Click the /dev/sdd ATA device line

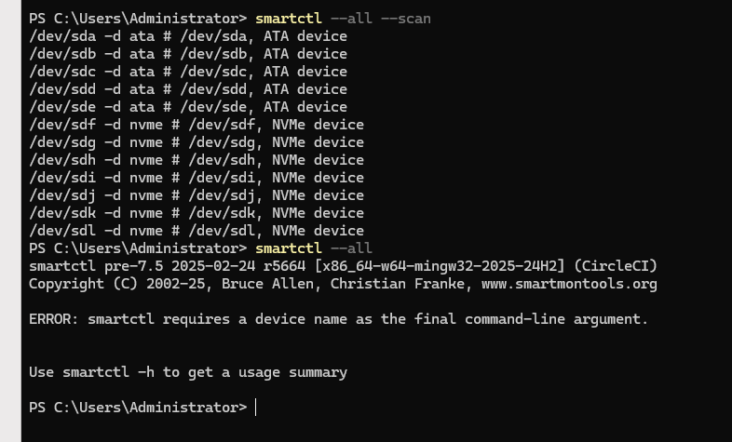pyautogui.click(x=187, y=89)
